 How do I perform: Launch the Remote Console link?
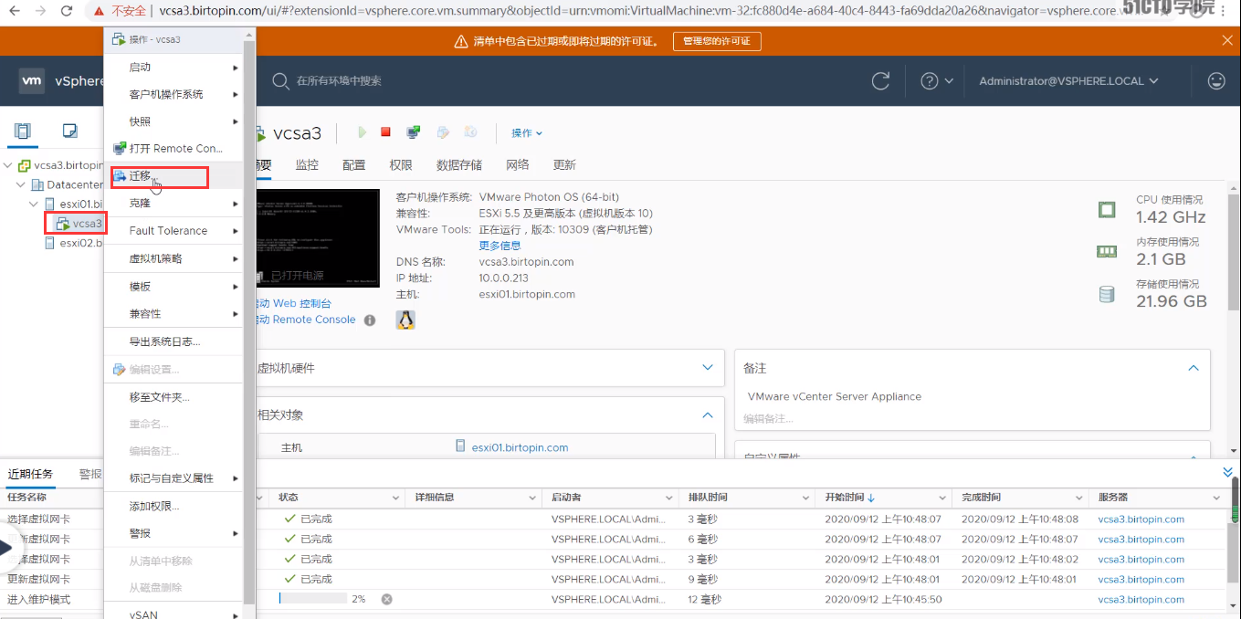pos(307,320)
